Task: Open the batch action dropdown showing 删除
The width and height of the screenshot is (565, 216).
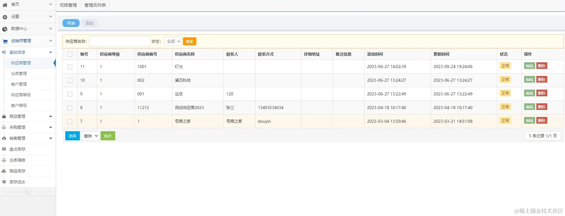Action: click(x=90, y=136)
